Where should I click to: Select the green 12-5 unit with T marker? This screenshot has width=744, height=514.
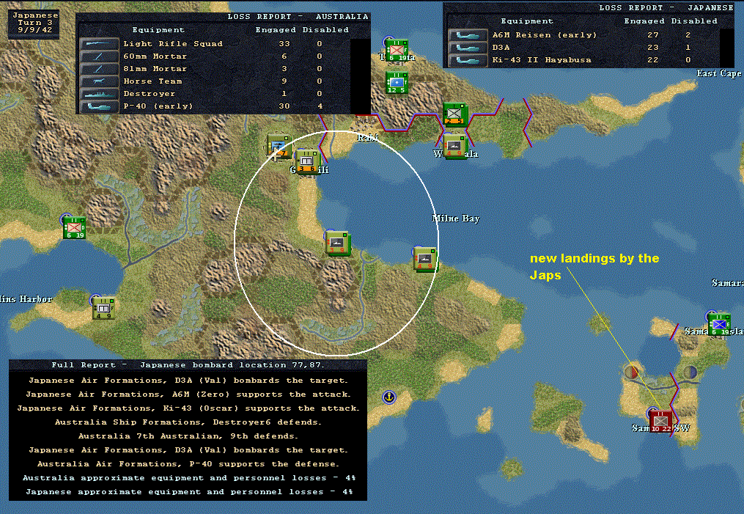397,82
